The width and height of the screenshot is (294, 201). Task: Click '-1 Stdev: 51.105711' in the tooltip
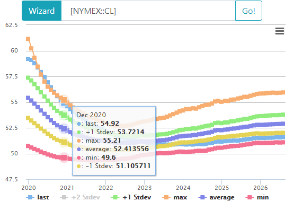(x=113, y=166)
